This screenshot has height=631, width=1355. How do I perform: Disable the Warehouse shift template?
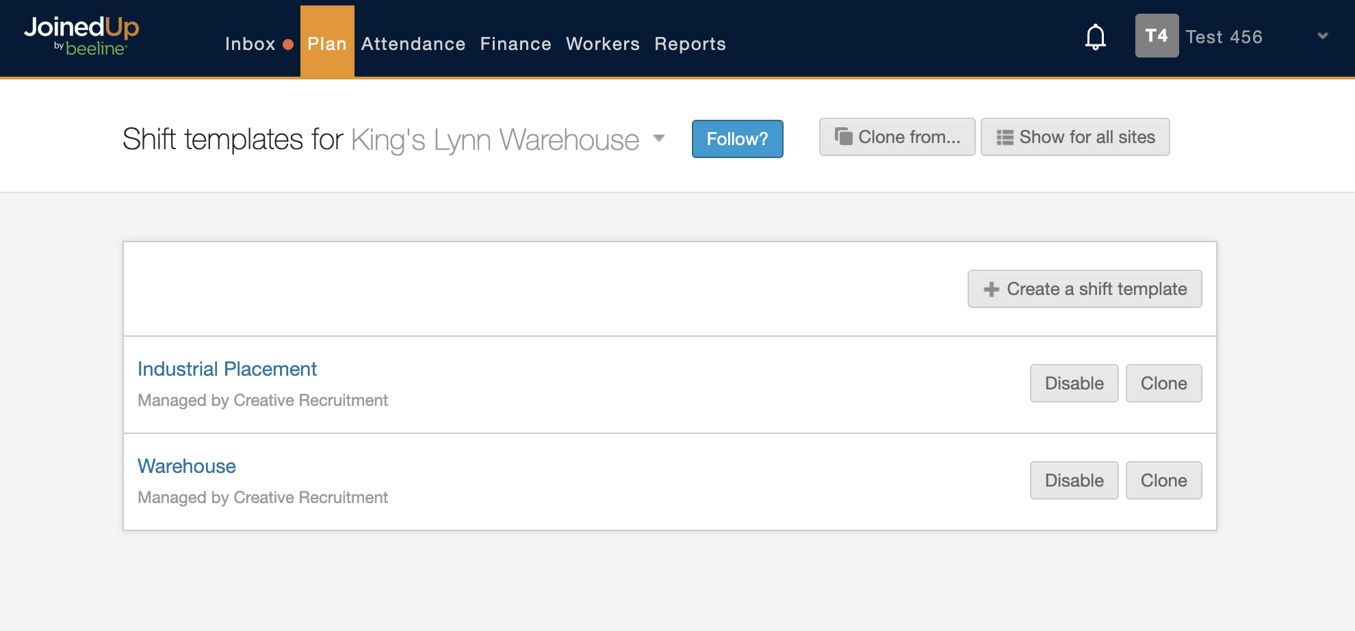click(x=1074, y=480)
